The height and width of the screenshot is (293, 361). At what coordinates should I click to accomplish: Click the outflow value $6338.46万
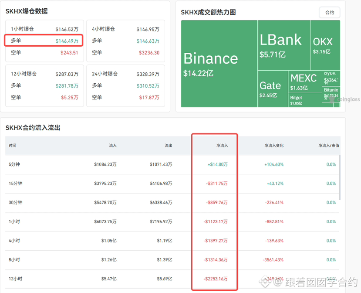point(161,203)
